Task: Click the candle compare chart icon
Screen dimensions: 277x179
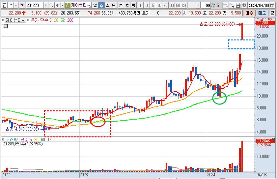Action: [x=225, y=5]
